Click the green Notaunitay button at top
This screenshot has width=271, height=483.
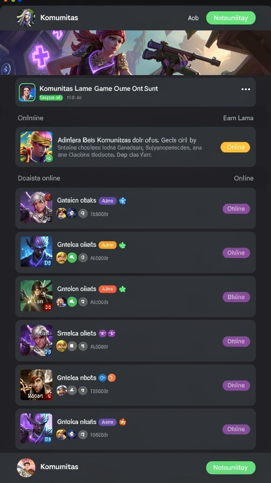click(x=231, y=18)
